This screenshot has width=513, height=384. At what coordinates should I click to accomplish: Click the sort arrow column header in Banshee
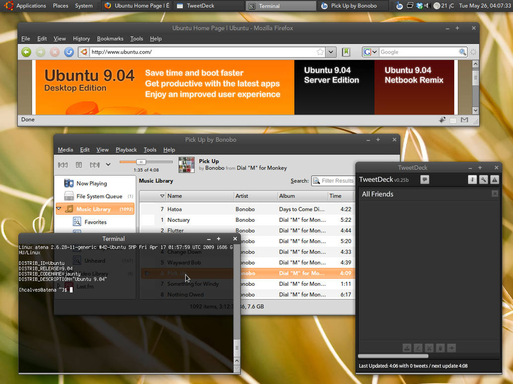pyautogui.click(x=162, y=196)
